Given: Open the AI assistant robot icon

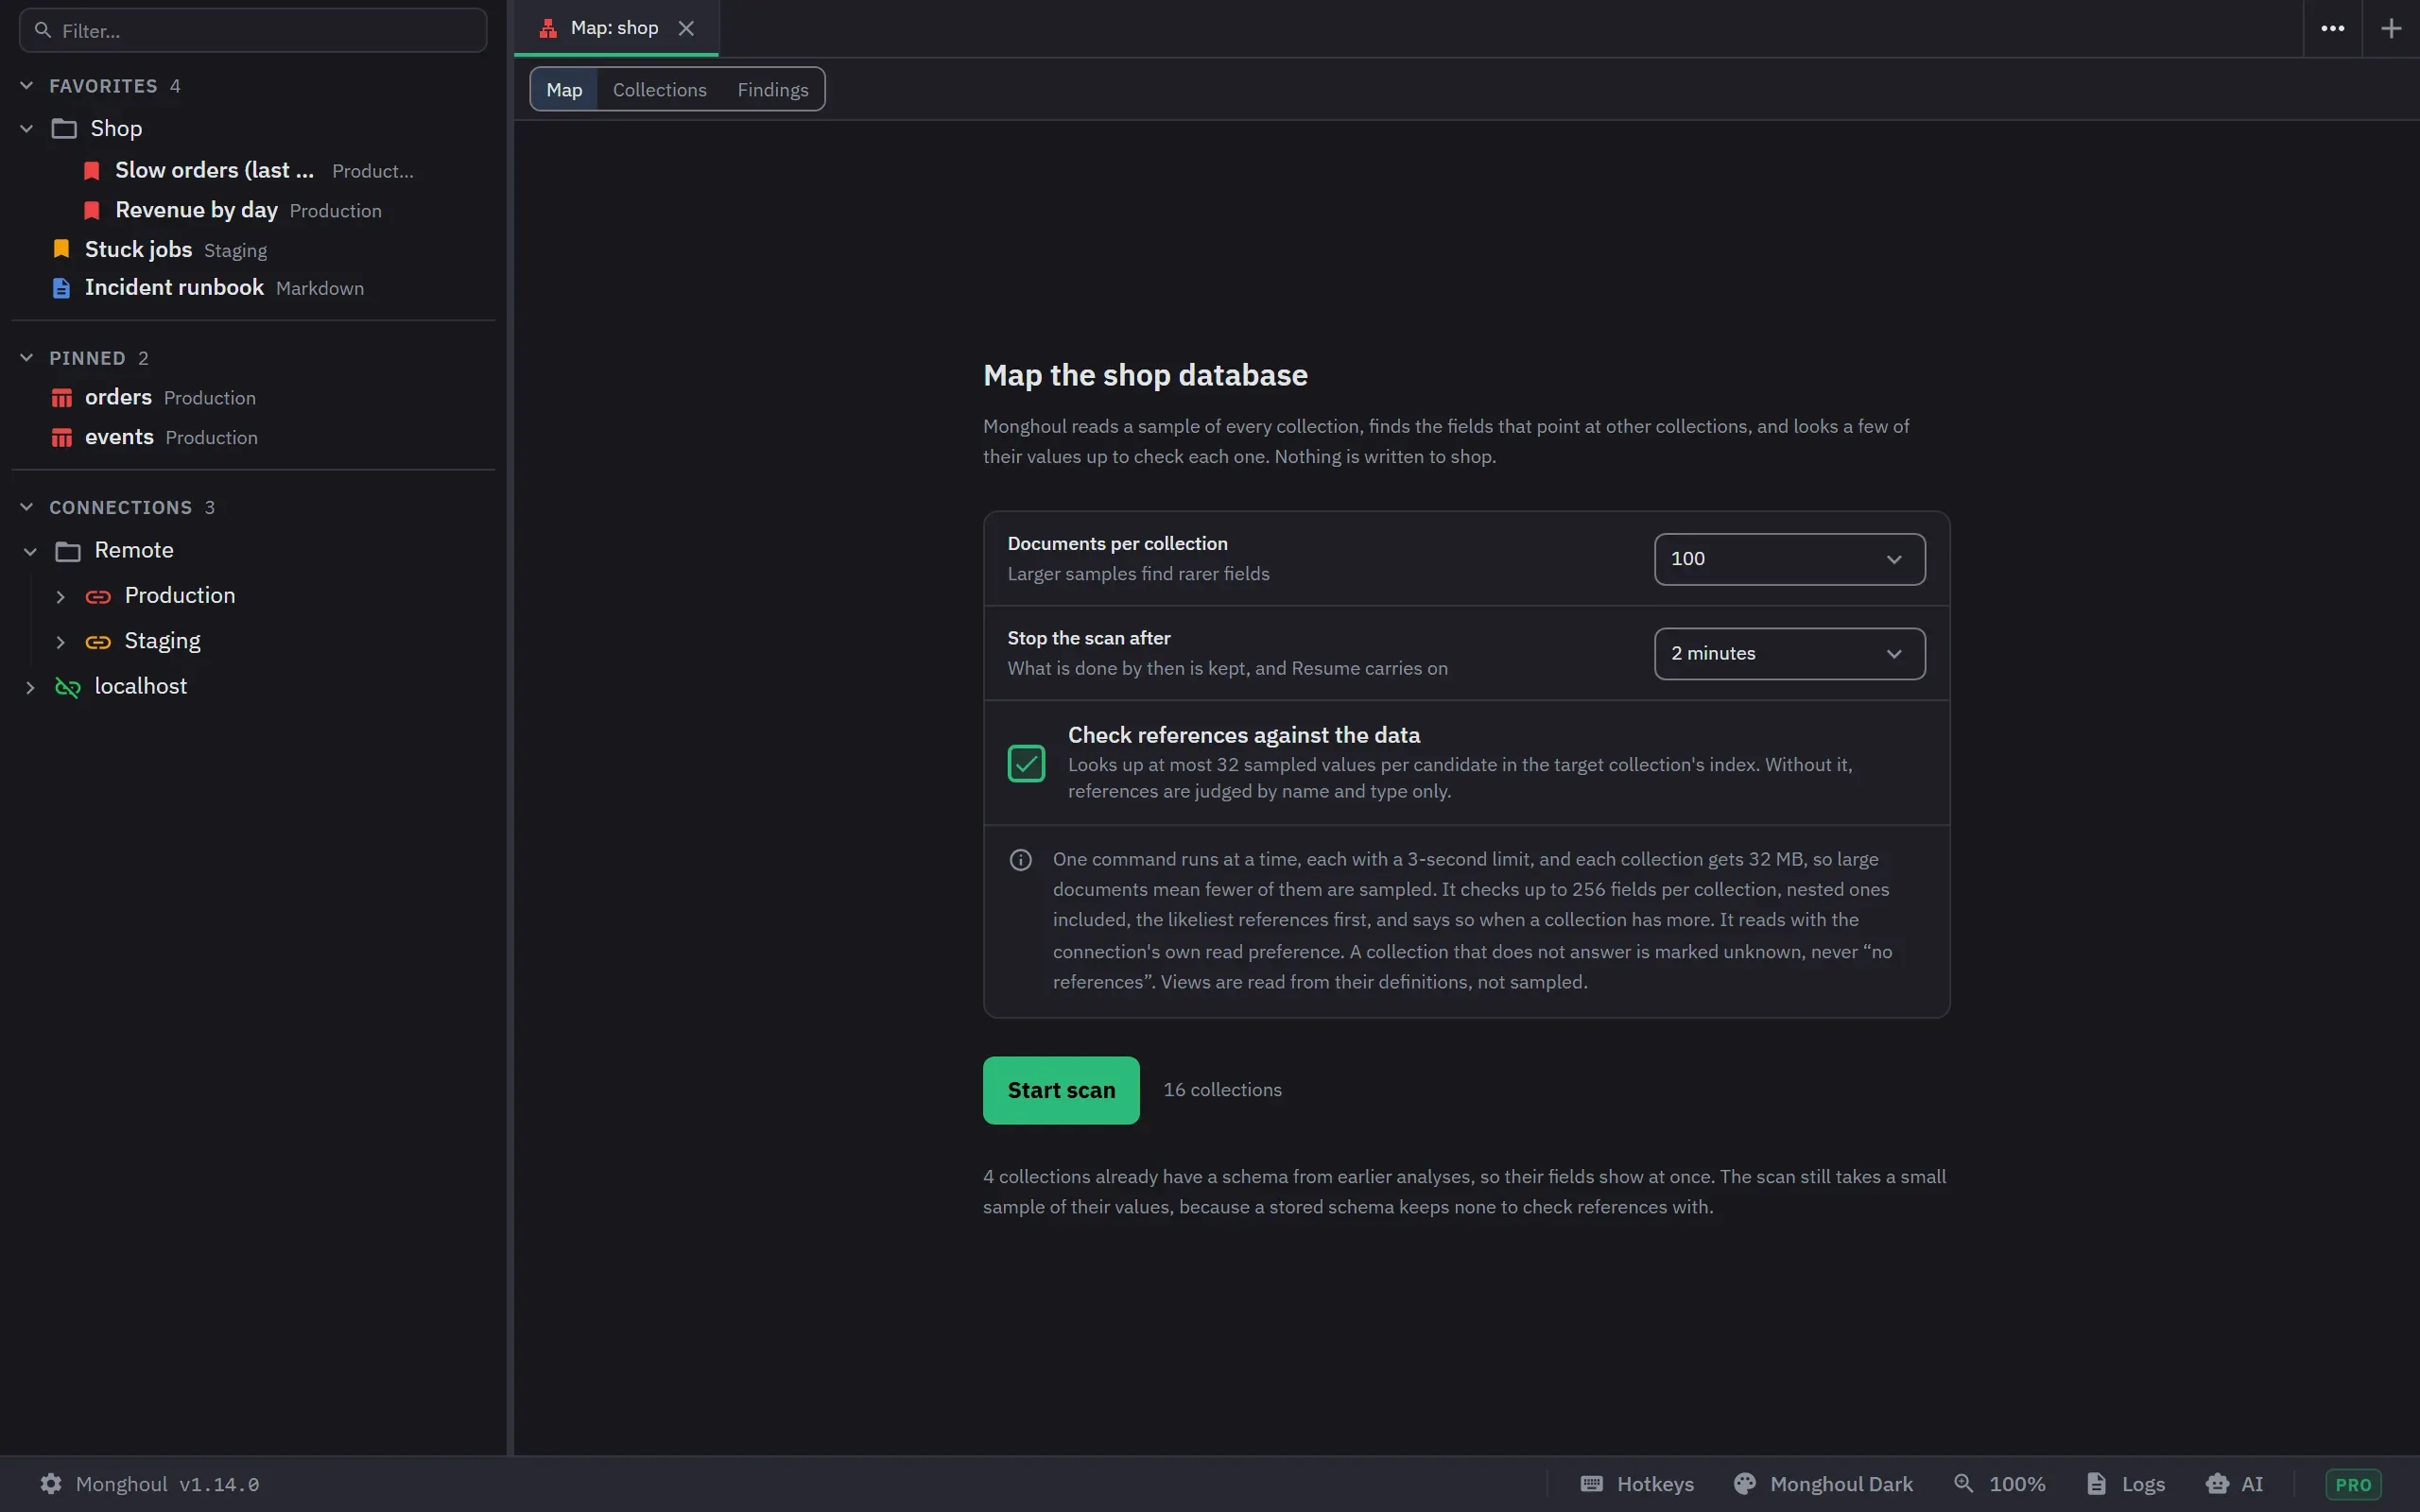Looking at the screenshot, I should (2217, 1483).
